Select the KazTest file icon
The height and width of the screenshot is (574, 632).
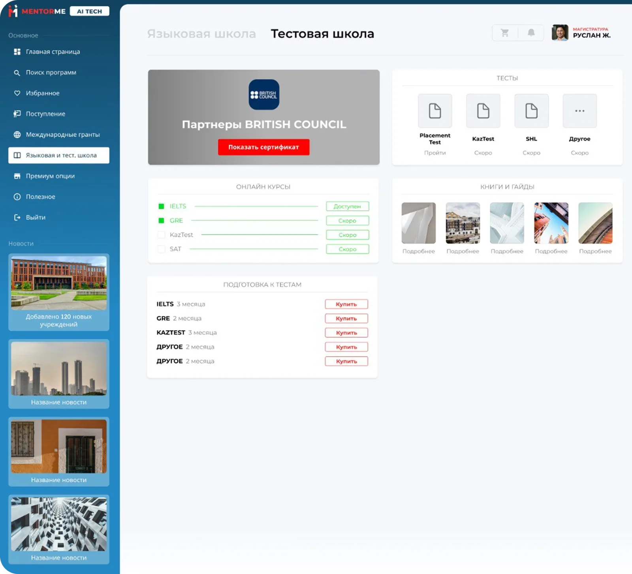tap(483, 111)
